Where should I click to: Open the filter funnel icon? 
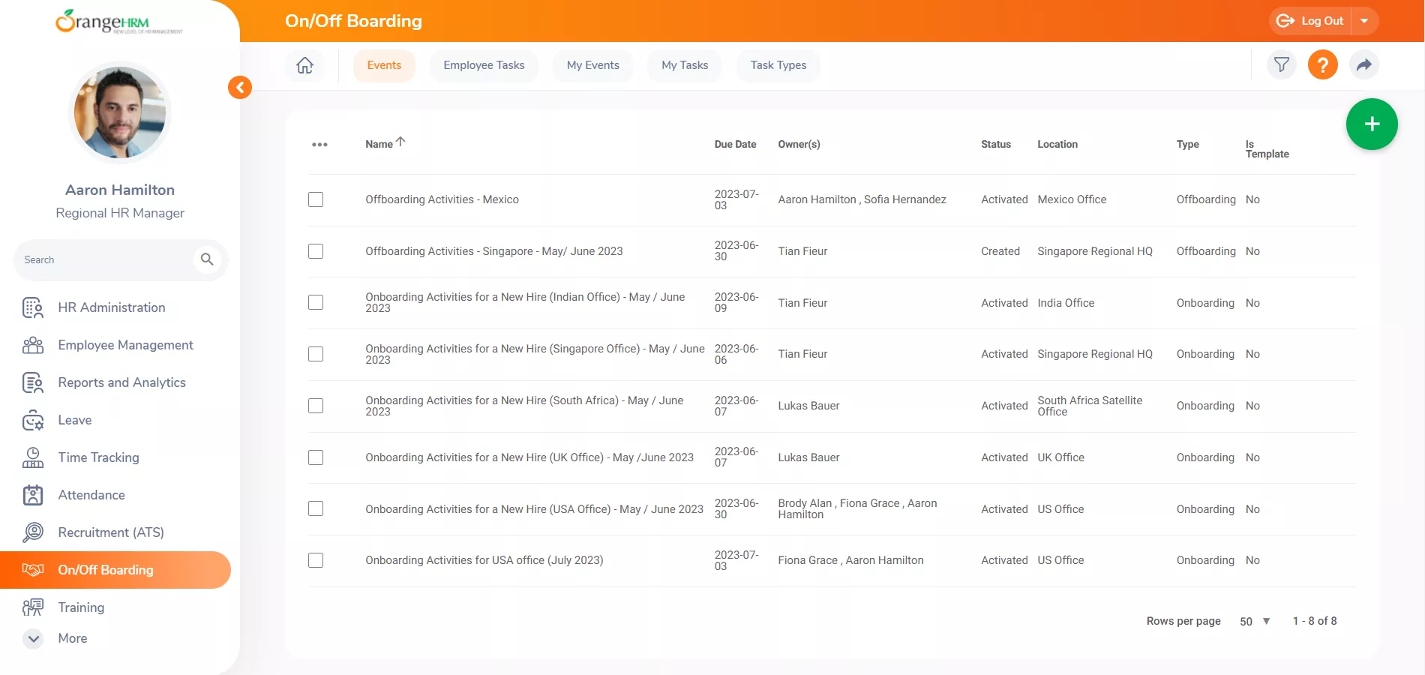point(1282,64)
